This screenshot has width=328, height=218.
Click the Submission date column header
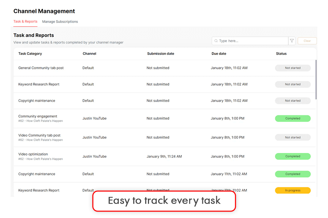[x=161, y=53]
